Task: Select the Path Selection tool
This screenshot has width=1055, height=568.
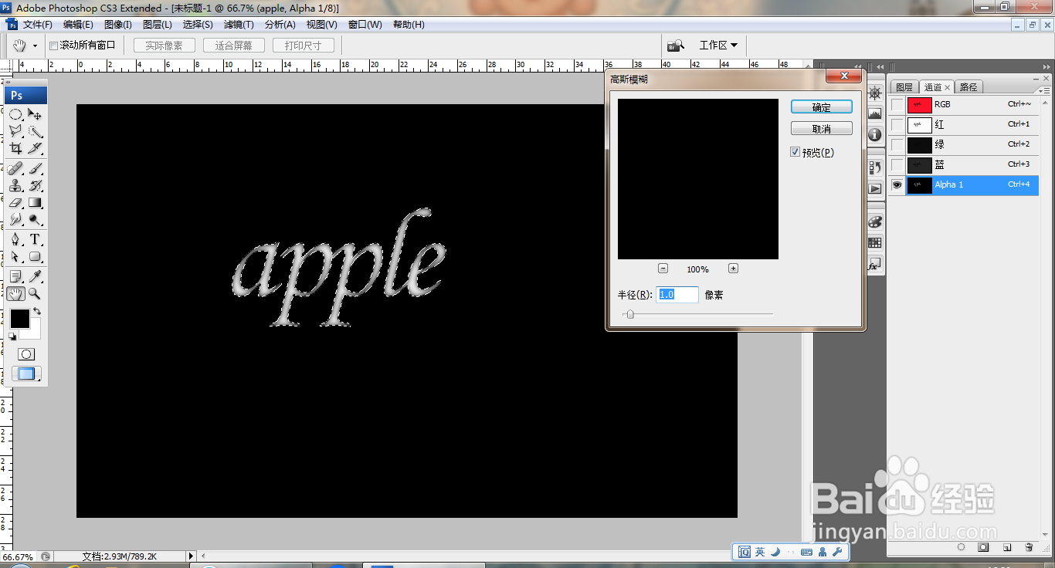Action: (16, 256)
